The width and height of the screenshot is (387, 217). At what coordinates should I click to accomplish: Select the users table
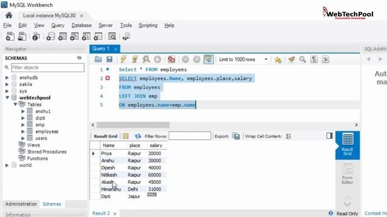click(x=41, y=138)
